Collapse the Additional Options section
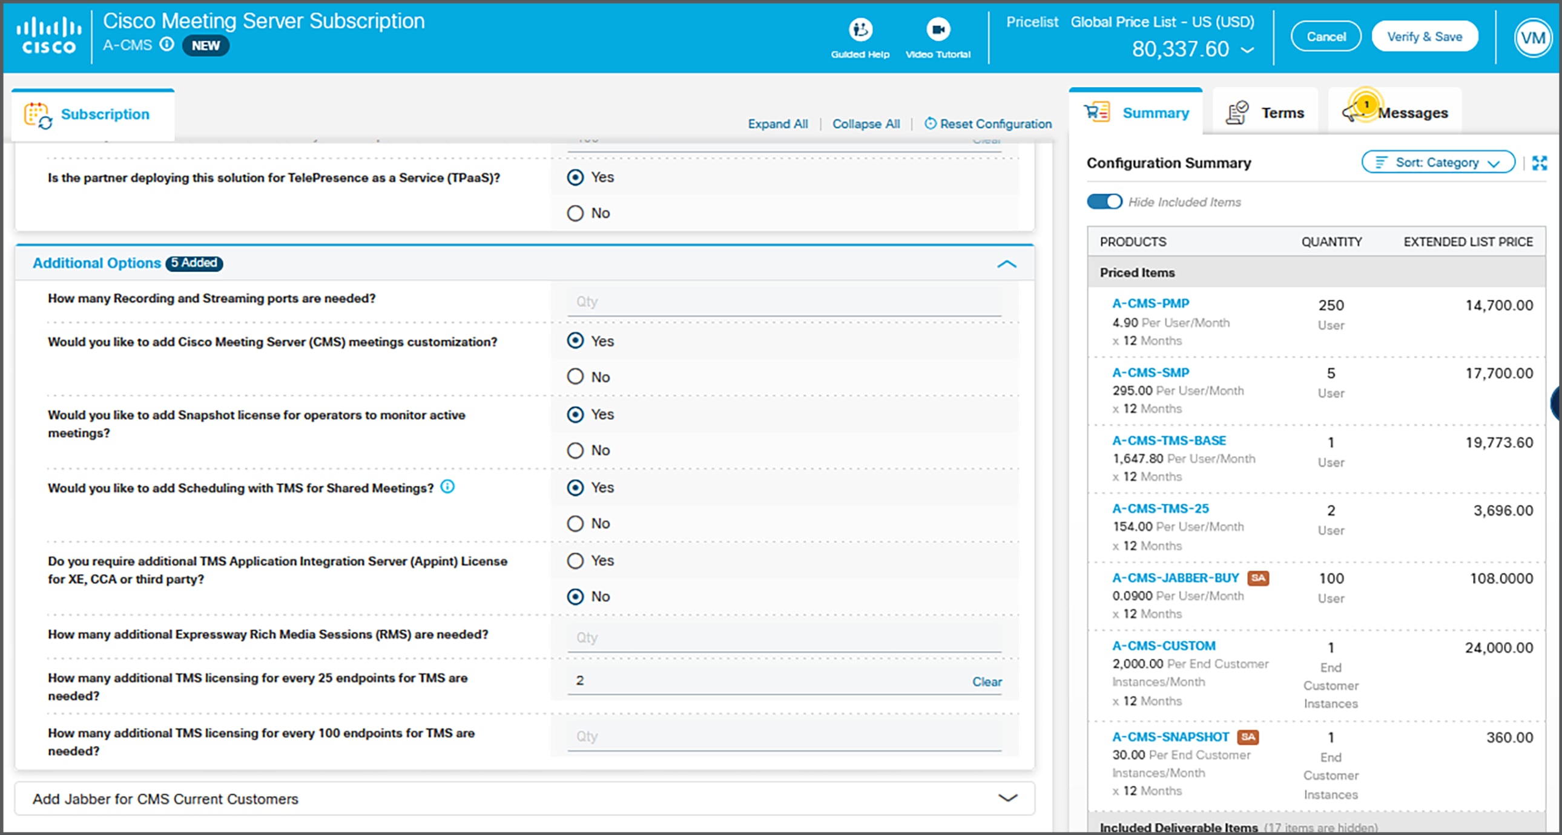The height and width of the screenshot is (835, 1562). (x=1007, y=264)
